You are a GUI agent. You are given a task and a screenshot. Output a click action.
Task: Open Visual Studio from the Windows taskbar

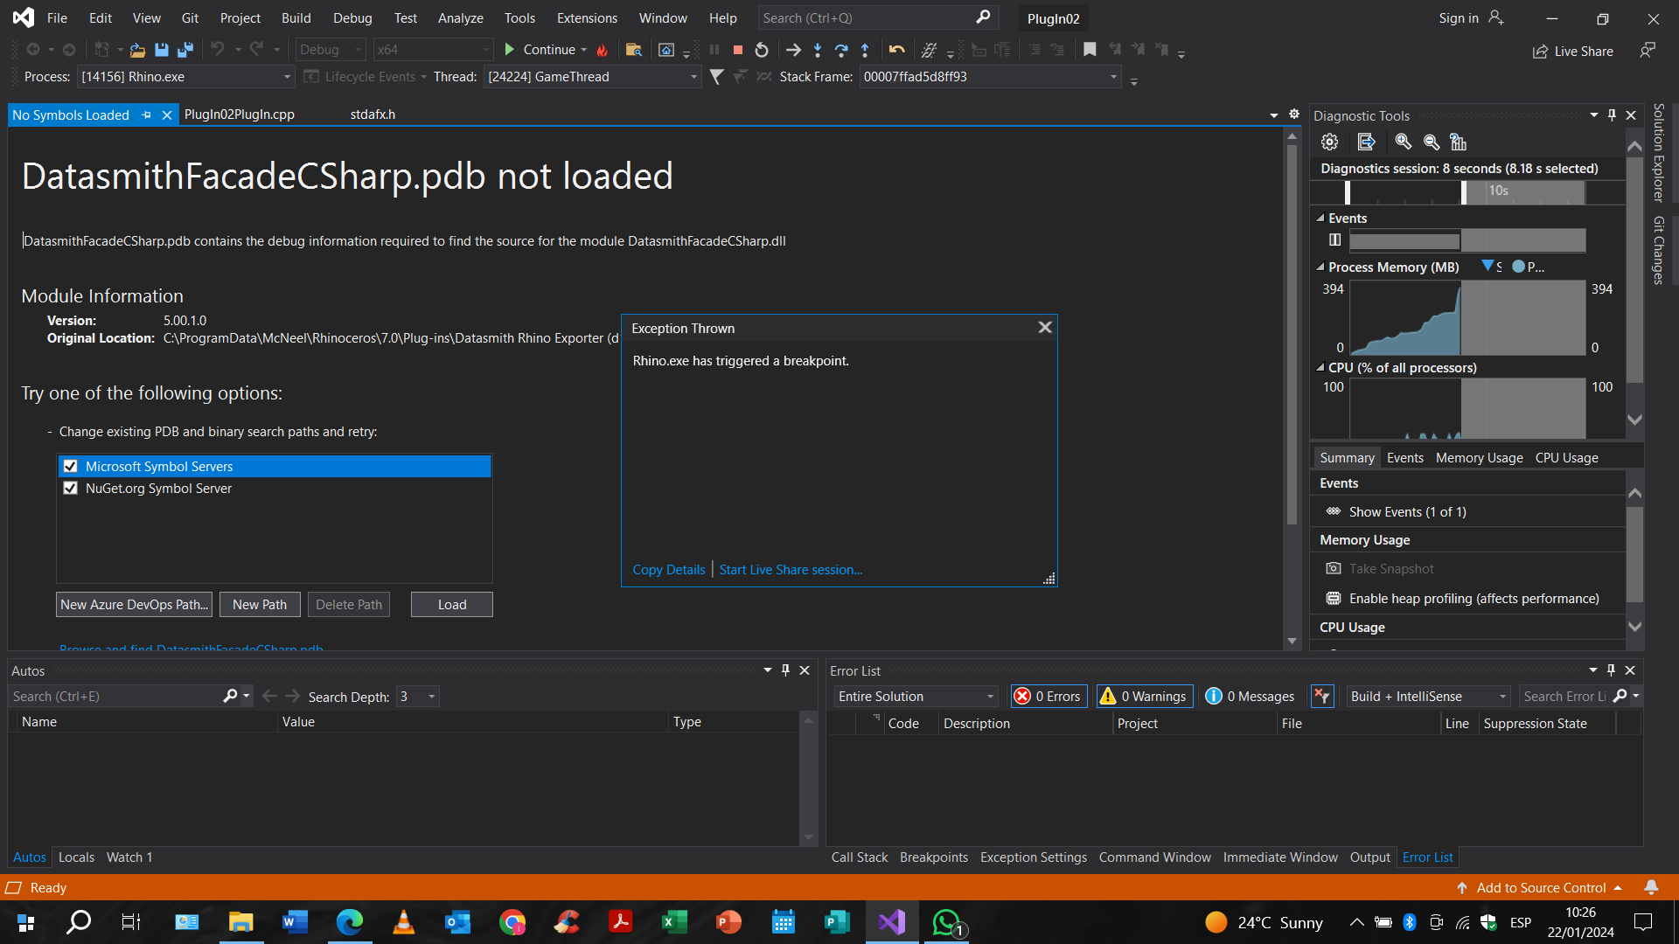(x=892, y=922)
